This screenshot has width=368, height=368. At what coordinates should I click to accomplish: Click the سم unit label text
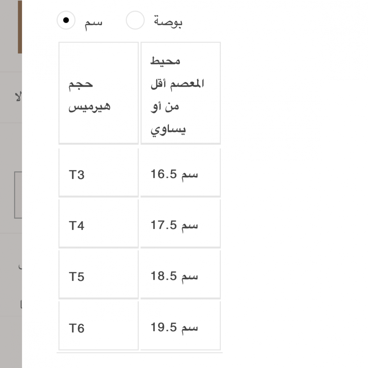[93, 21]
